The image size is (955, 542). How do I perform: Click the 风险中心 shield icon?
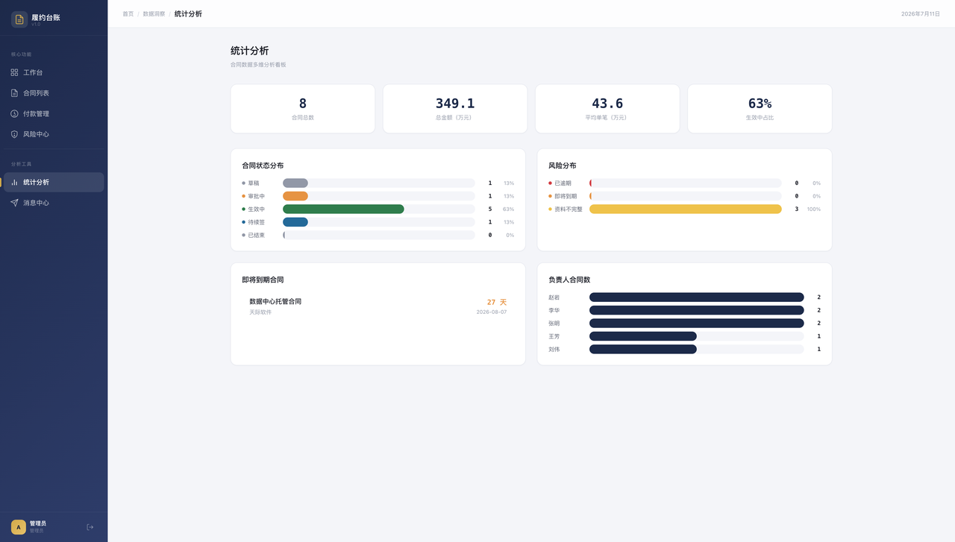point(14,134)
